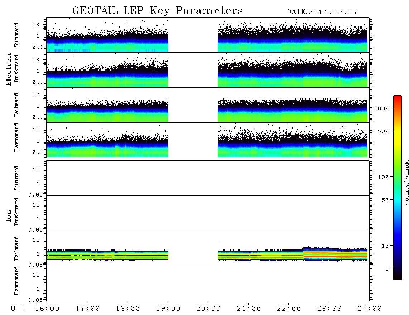Click the 22:00 time tick label
409x315 pixels.
click(x=289, y=309)
